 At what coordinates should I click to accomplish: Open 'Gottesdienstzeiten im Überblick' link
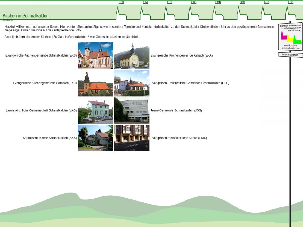coord(117,37)
